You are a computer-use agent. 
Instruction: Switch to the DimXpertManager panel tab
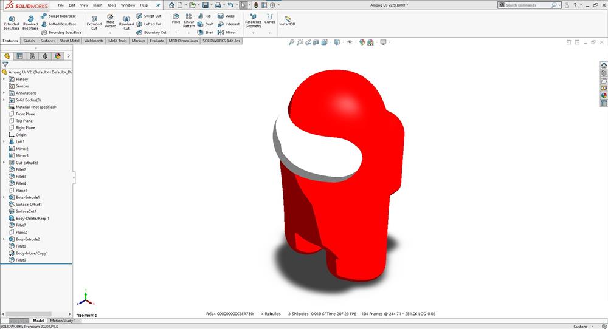tap(45, 56)
